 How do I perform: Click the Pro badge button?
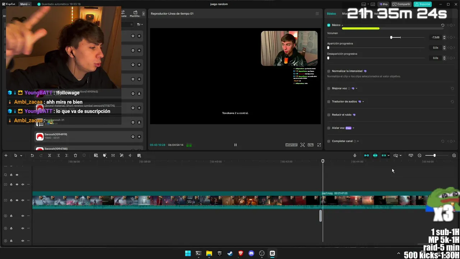tap(383, 4)
